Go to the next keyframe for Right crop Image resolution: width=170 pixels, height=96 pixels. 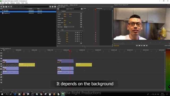(x=79, y=37)
